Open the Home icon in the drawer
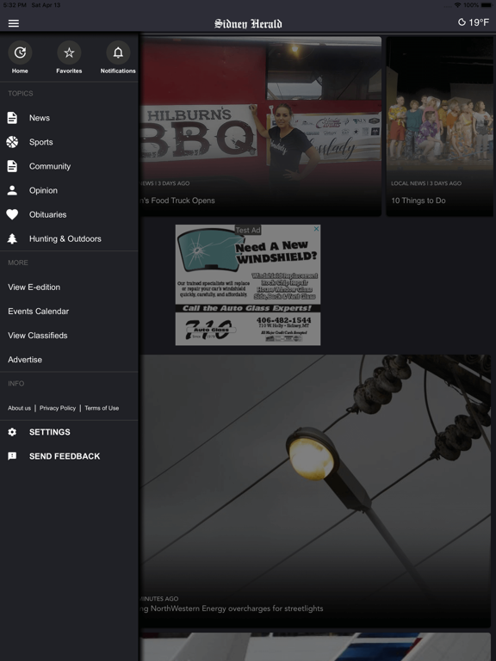Viewport: 496px width, 661px height. pos(20,53)
